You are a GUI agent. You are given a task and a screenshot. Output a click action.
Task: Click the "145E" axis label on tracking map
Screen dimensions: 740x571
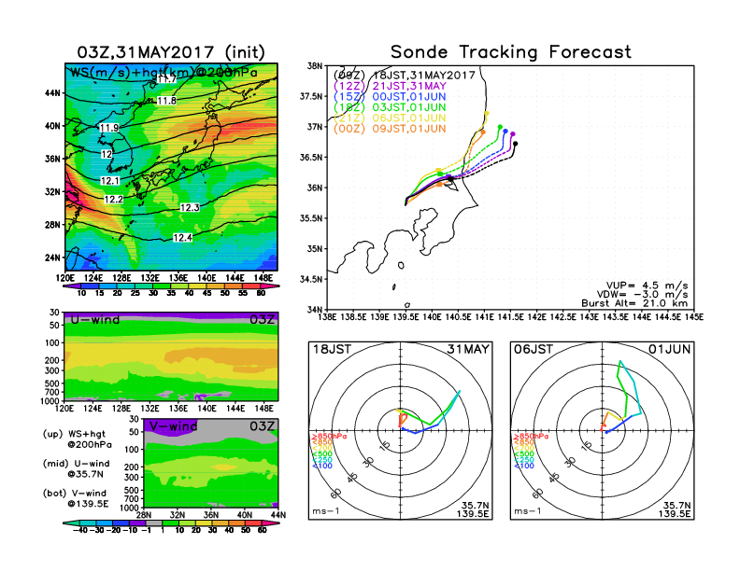click(x=694, y=317)
